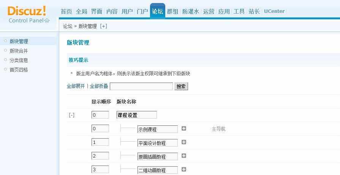Image resolution: width=340 pixels, height=175 pixels.
Task: Click 论坛 in the breadcrumb
Action: coord(68,27)
